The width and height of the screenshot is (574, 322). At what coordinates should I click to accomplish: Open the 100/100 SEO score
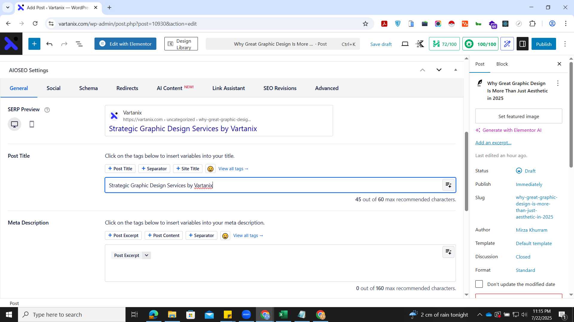coord(480,44)
